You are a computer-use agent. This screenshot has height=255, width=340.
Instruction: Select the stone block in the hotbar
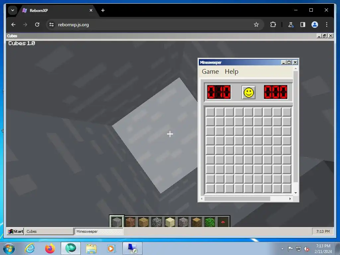click(x=117, y=222)
